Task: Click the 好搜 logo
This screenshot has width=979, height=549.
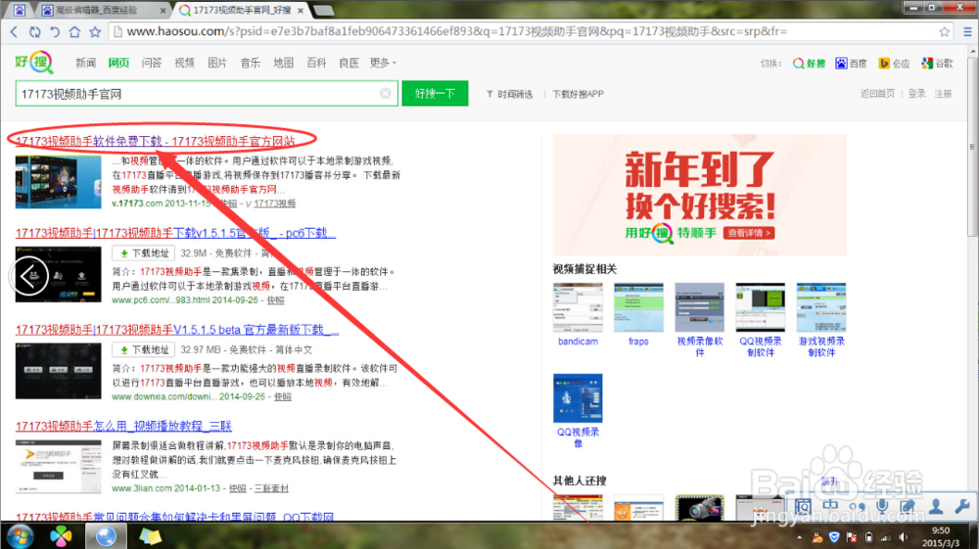Action: coord(33,62)
